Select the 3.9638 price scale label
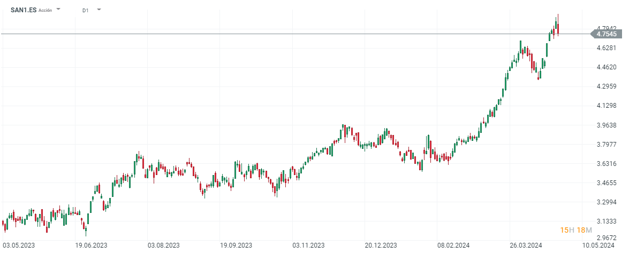Image resolution: width=629 pixels, height=254 pixels. pos(607,125)
